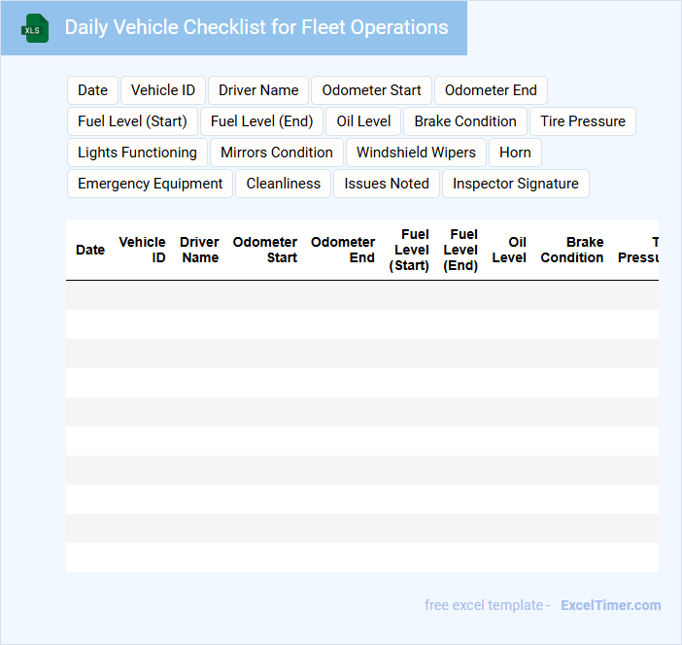
Task: Select the Inspector Signature tag
Action: [515, 184]
